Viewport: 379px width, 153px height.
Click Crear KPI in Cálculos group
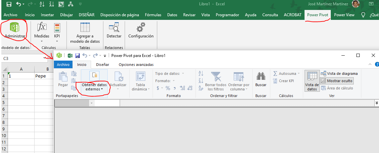tap(283, 81)
